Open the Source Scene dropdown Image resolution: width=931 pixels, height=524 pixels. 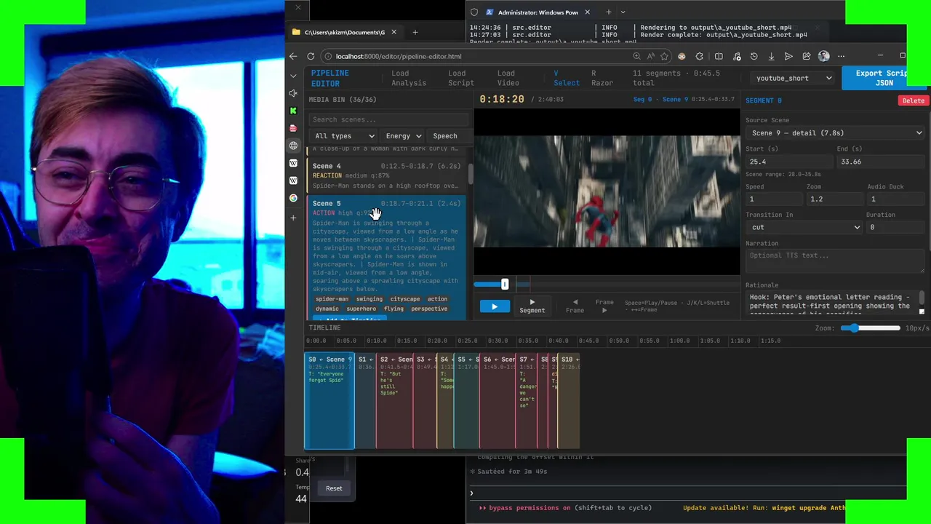coord(836,133)
